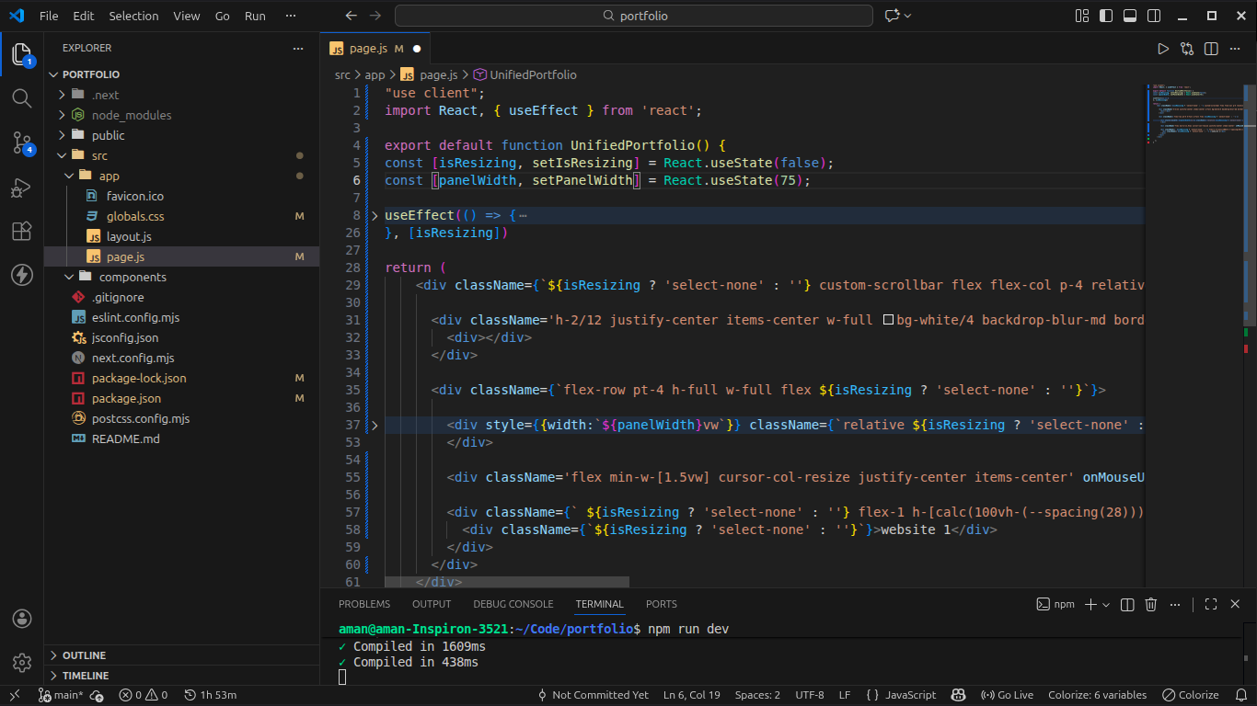Open the Accounts icon in activity bar
Screen dimensions: 1257x706
22,618
